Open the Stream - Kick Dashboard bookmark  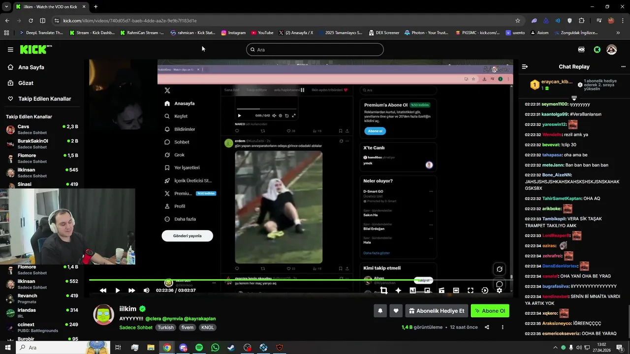pos(93,33)
